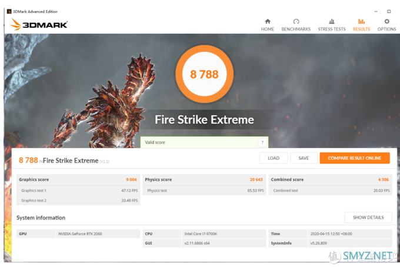Click the Fire Strike Extreme heading
The image size is (400, 267).
click(x=204, y=119)
